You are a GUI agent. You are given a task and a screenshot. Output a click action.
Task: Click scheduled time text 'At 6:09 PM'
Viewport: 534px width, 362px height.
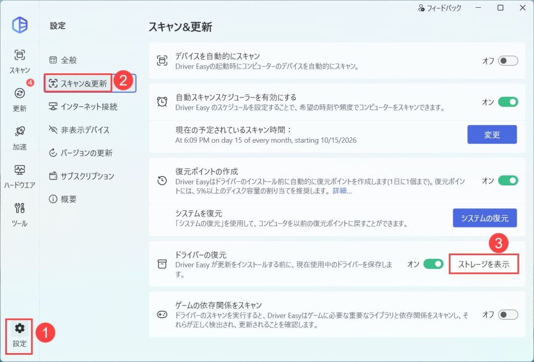266,140
